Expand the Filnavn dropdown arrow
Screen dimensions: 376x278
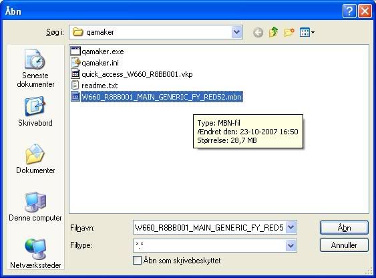(x=291, y=227)
